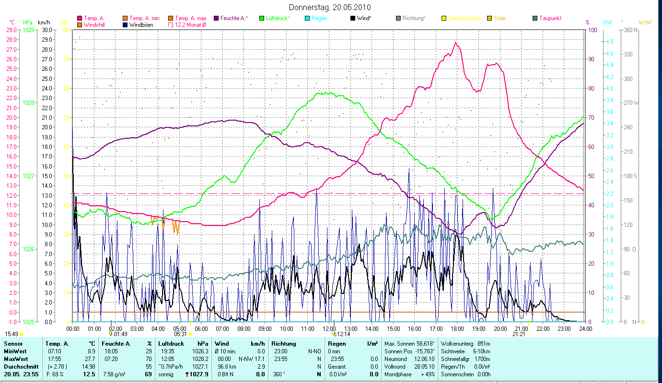This screenshot has width=662, height=383.
Task: Click the dark blue Windböen legend square
Action: click(126, 24)
